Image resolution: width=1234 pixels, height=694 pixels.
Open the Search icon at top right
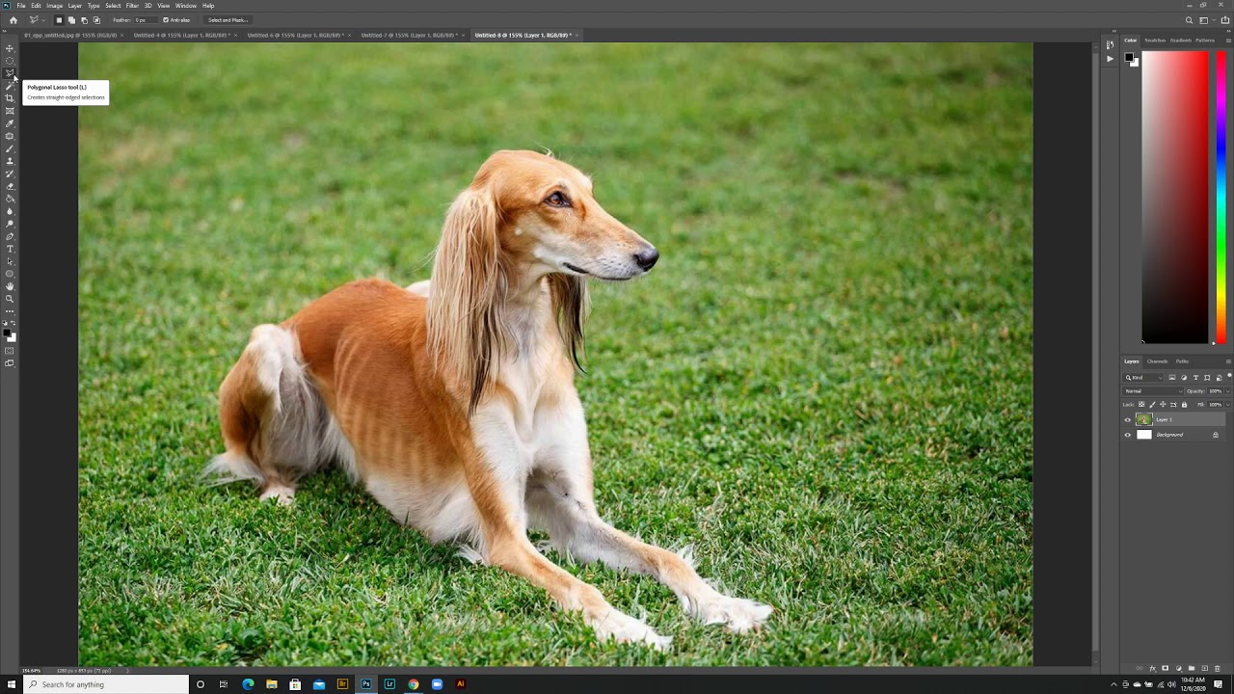pyautogui.click(x=1189, y=20)
